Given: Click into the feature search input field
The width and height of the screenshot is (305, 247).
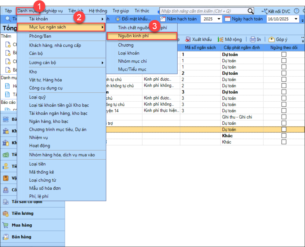Looking at the screenshot, I should pyautogui.click(x=203, y=11).
